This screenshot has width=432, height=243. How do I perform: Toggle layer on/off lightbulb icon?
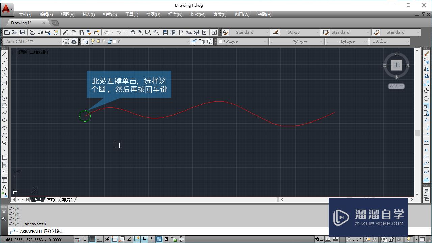point(93,42)
